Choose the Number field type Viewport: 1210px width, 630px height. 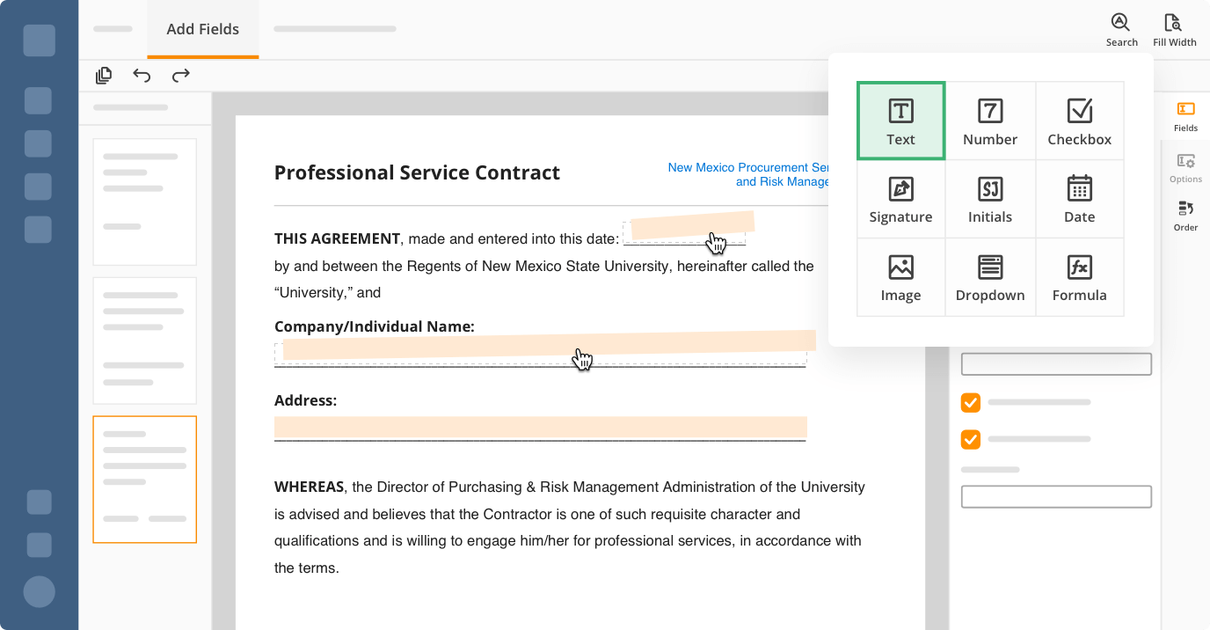click(x=989, y=121)
